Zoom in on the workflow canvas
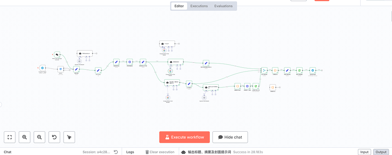Screen dimensions: 392x155 click(x=24, y=137)
